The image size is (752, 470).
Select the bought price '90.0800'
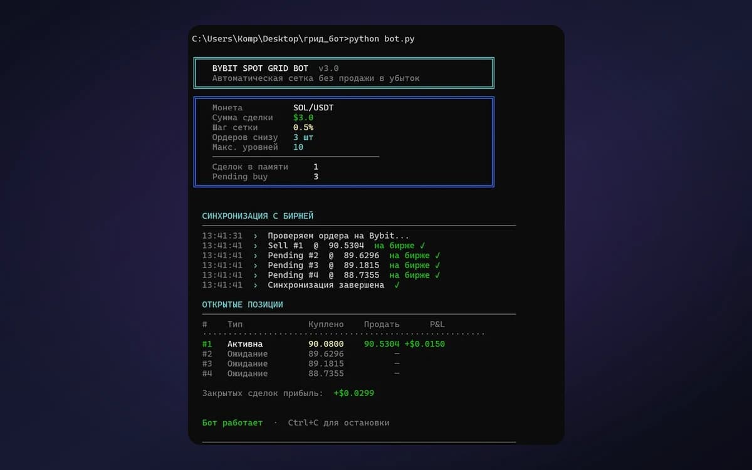326,344
